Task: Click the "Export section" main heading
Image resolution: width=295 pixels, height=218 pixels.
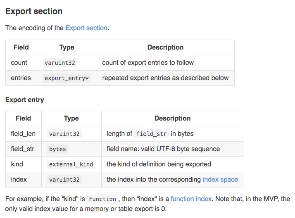Action: tap(34, 11)
